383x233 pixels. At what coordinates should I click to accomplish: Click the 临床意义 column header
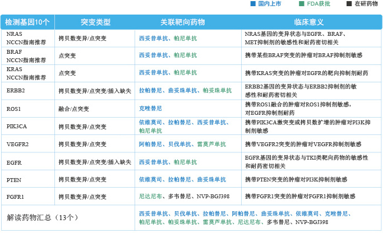point(309,22)
